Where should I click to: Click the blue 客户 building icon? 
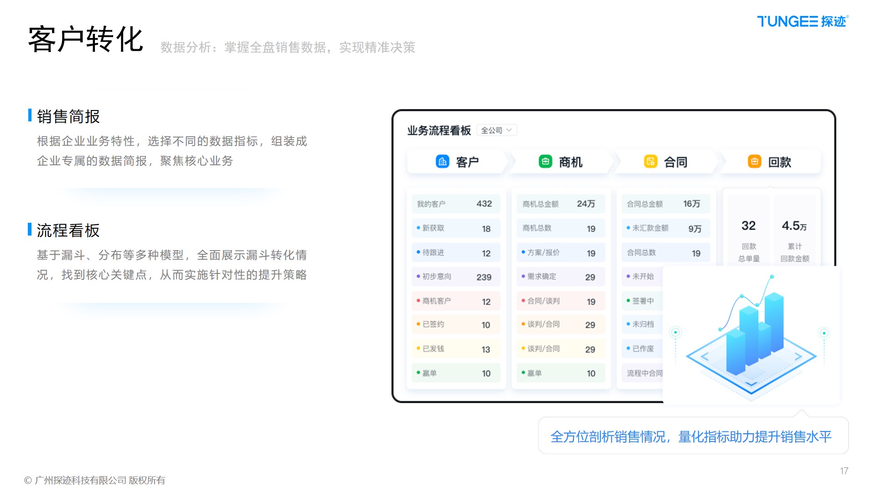click(x=442, y=162)
